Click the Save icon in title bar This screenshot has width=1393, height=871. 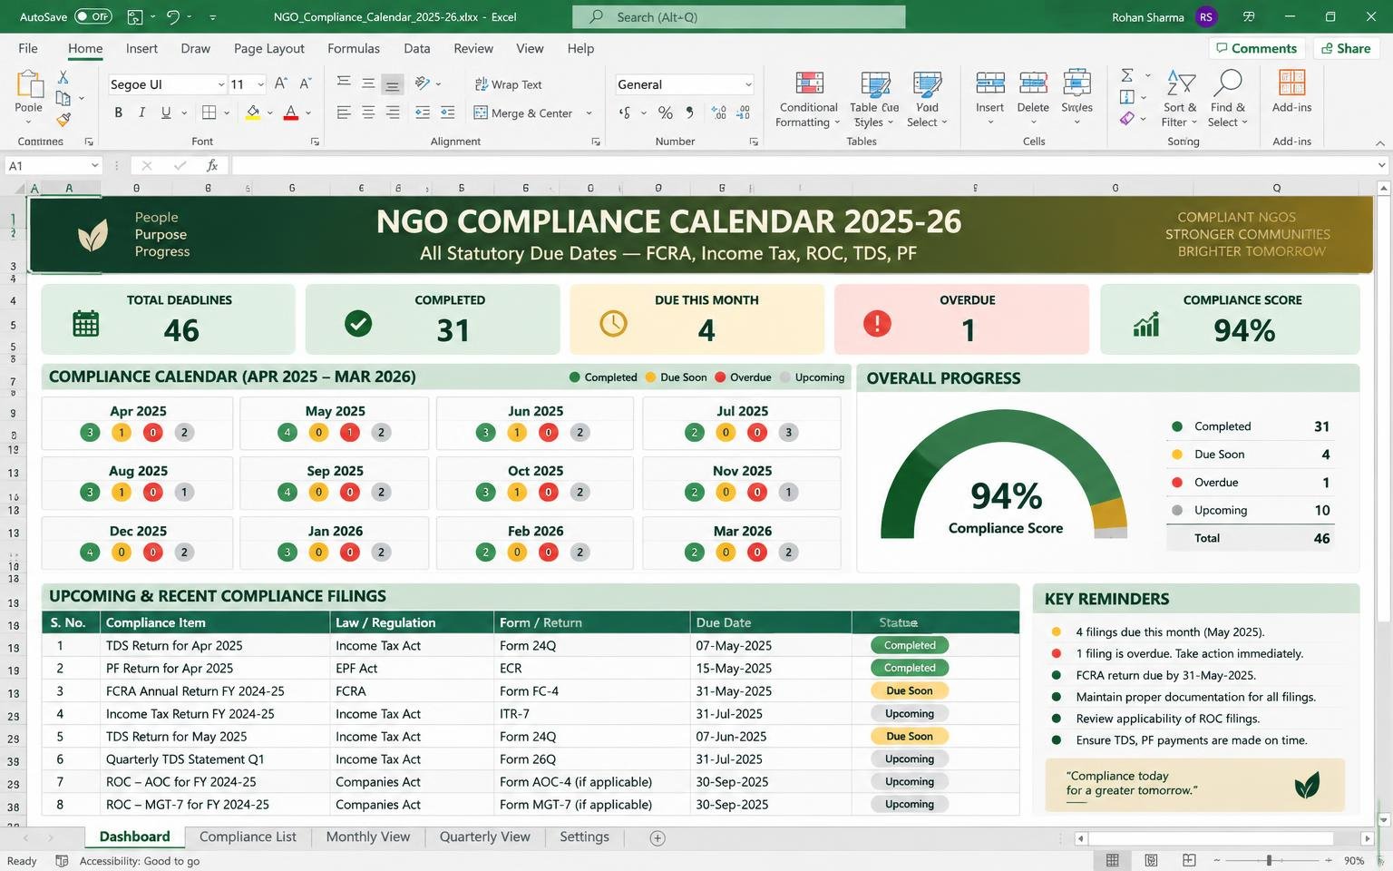134,16
